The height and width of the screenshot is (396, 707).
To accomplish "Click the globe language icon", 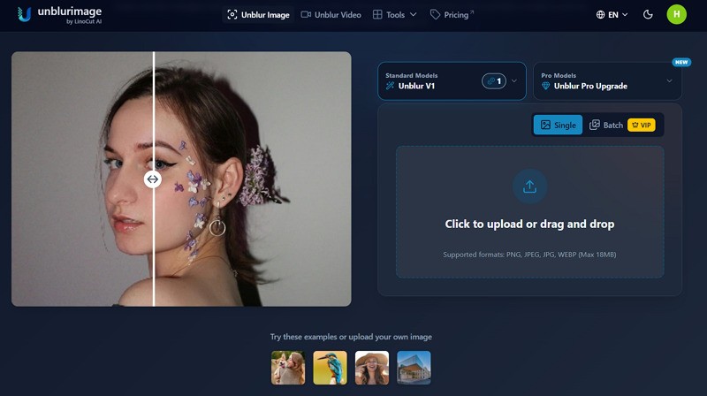I will [x=600, y=15].
